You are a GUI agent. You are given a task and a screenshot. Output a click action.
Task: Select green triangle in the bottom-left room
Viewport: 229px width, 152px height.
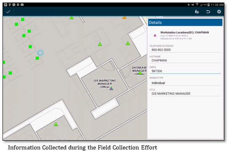coord(56,124)
